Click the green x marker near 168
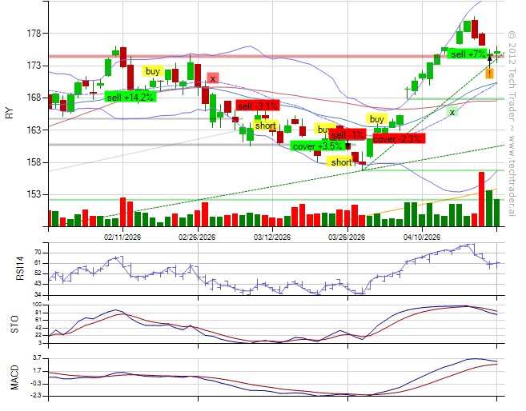The image size is (526, 411). [452, 112]
